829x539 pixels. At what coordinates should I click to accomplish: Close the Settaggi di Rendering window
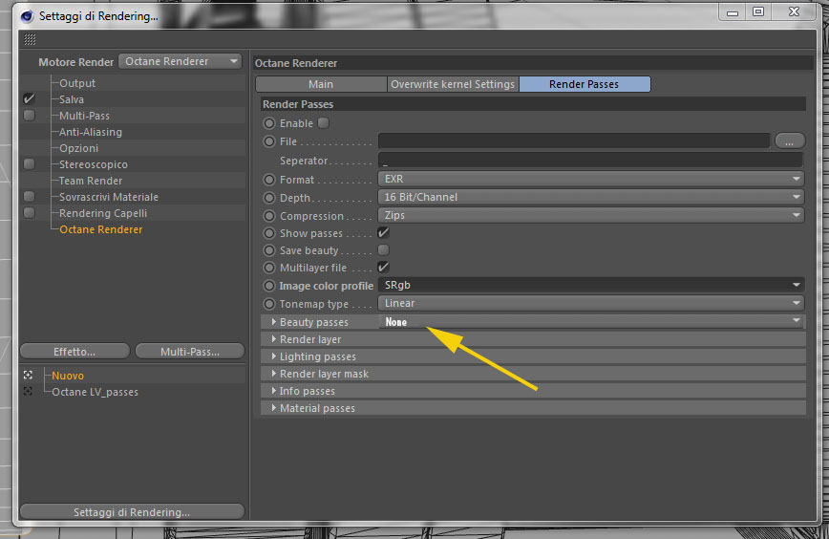pyautogui.click(x=794, y=11)
